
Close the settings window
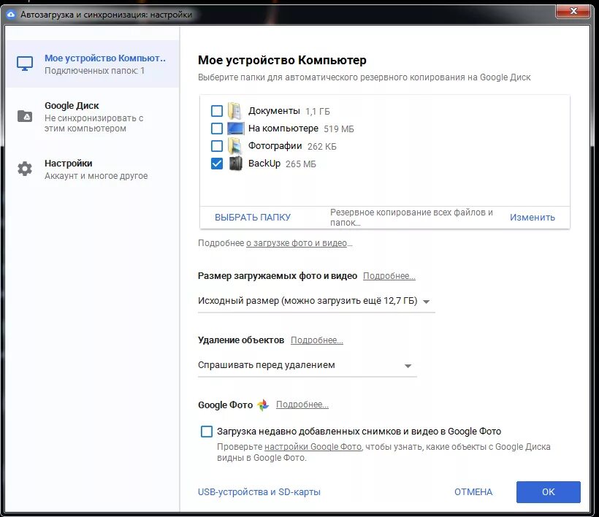point(573,11)
